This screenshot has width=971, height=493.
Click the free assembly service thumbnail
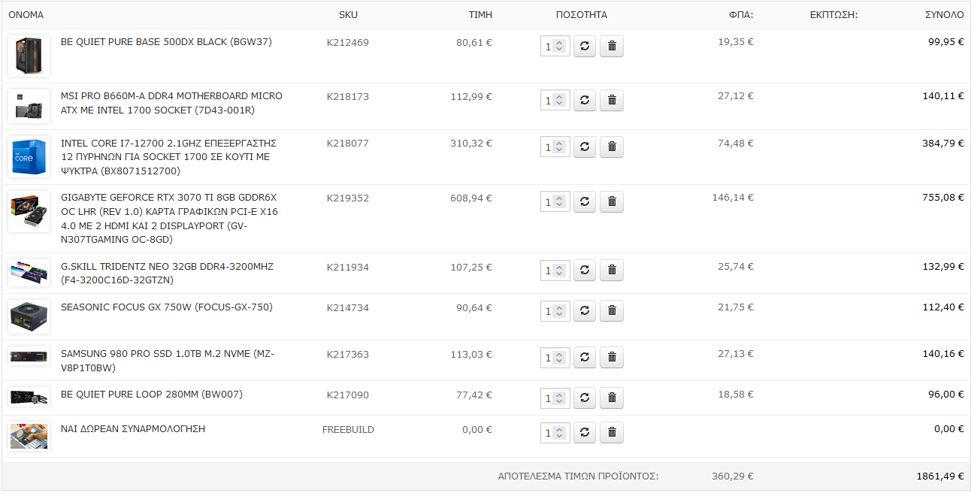[29, 436]
